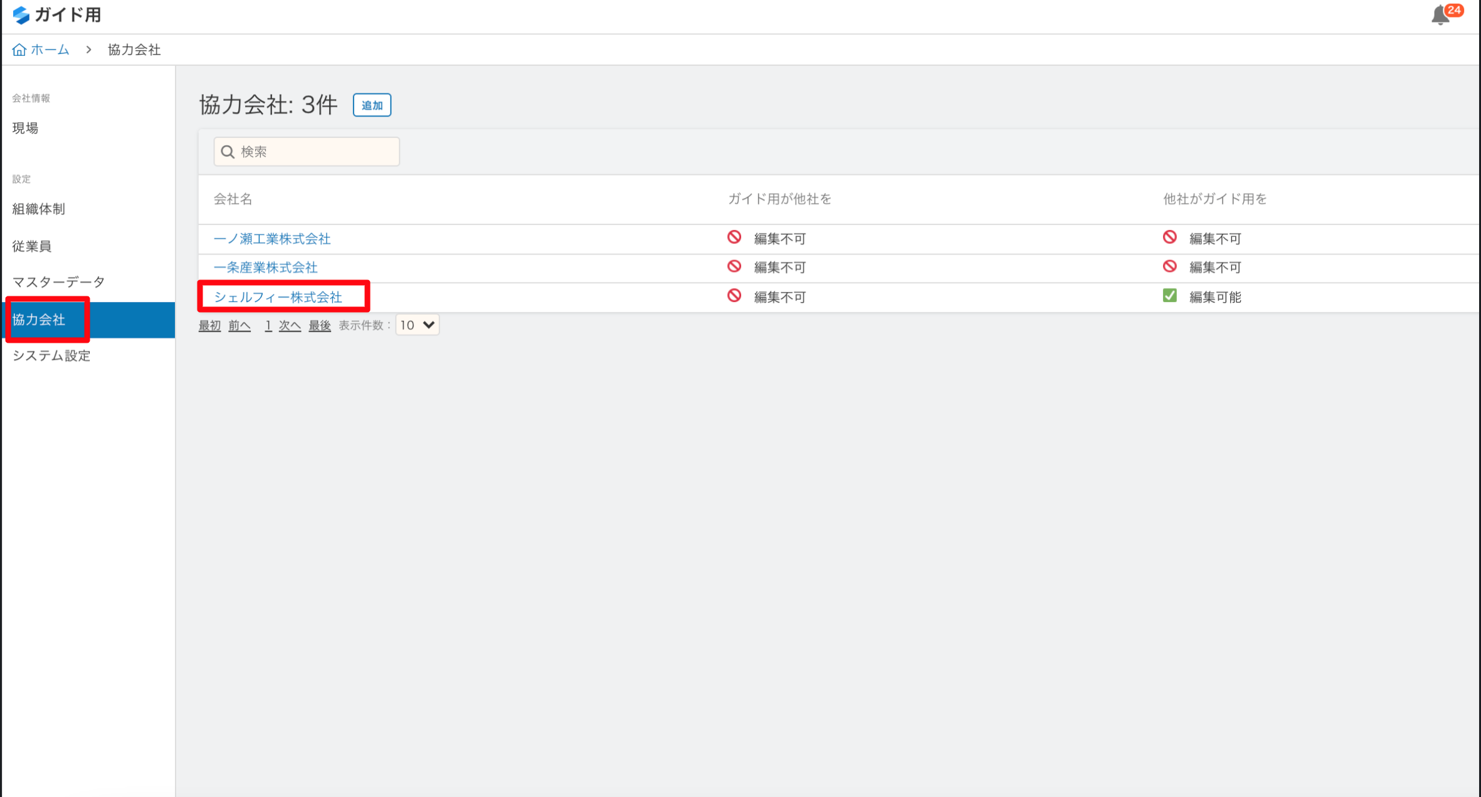Click prohibited icon in 一ノ瀬工業 他社がガイド用を column
Screen dimensions: 1481x797
click(1169, 237)
